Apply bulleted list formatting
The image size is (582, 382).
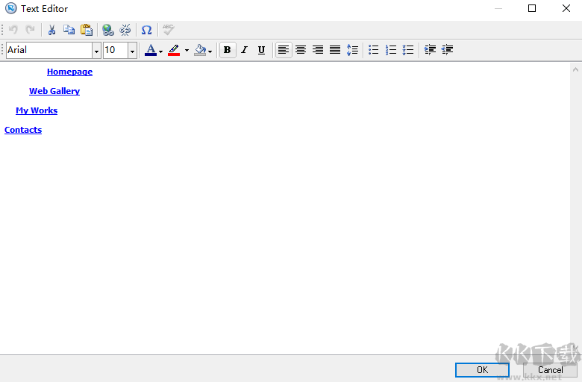coord(373,50)
